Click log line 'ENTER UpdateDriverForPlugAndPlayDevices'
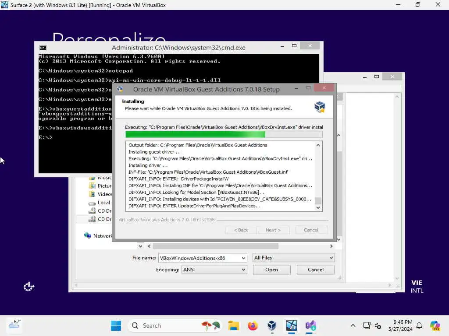The image size is (449, 336). tap(194, 206)
